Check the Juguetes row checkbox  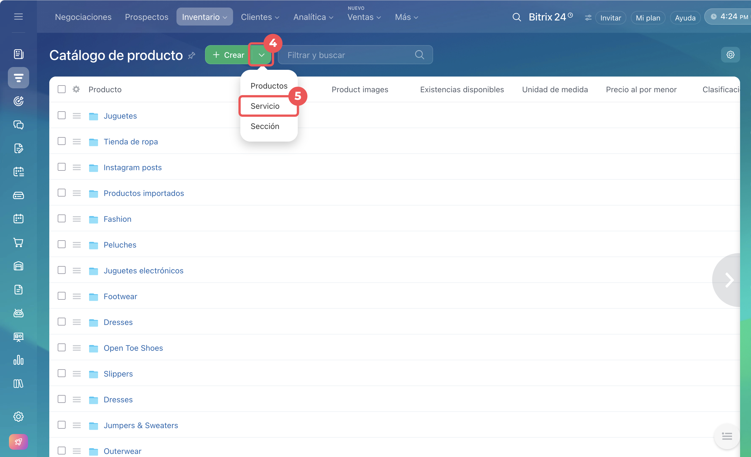click(62, 115)
